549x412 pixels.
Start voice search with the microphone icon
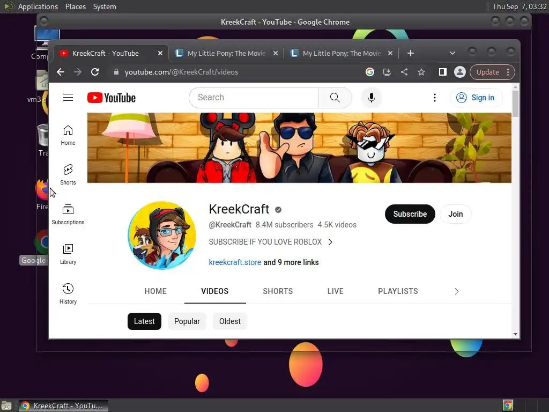coord(371,98)
